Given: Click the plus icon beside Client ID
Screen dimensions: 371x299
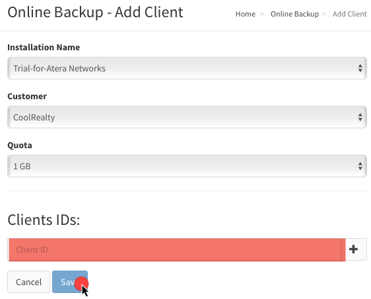Looking at the screenshot, I should [353, 249].
